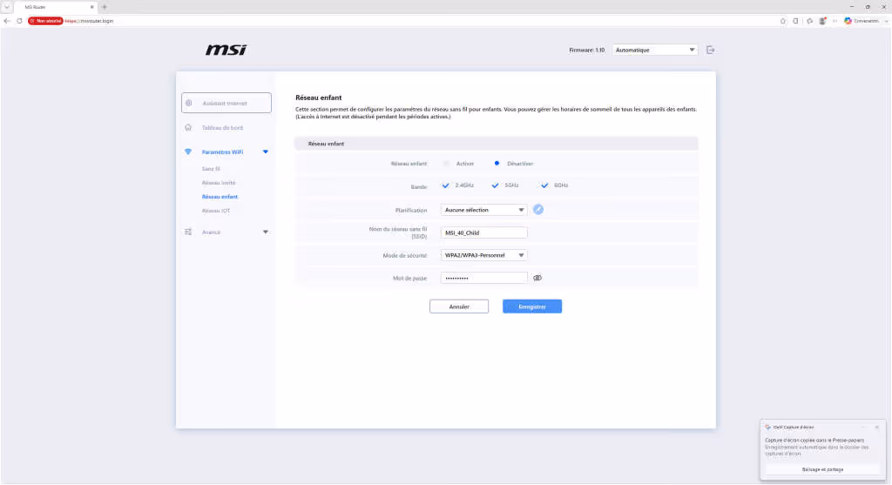Click the MSI logo
This screenshot has height=485, width=892.
coord(226,50)
